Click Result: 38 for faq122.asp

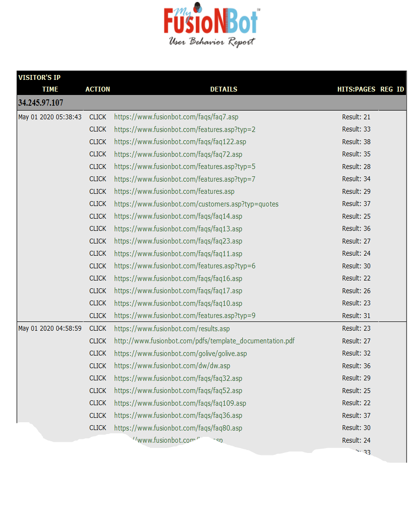356,142
